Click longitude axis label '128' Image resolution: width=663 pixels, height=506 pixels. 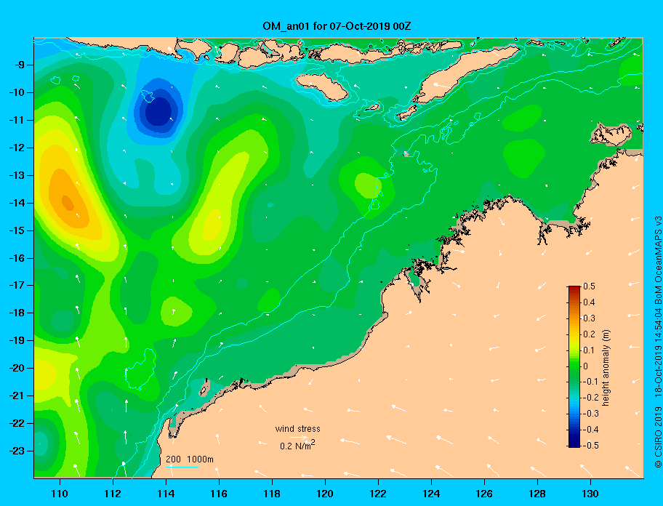537,494
